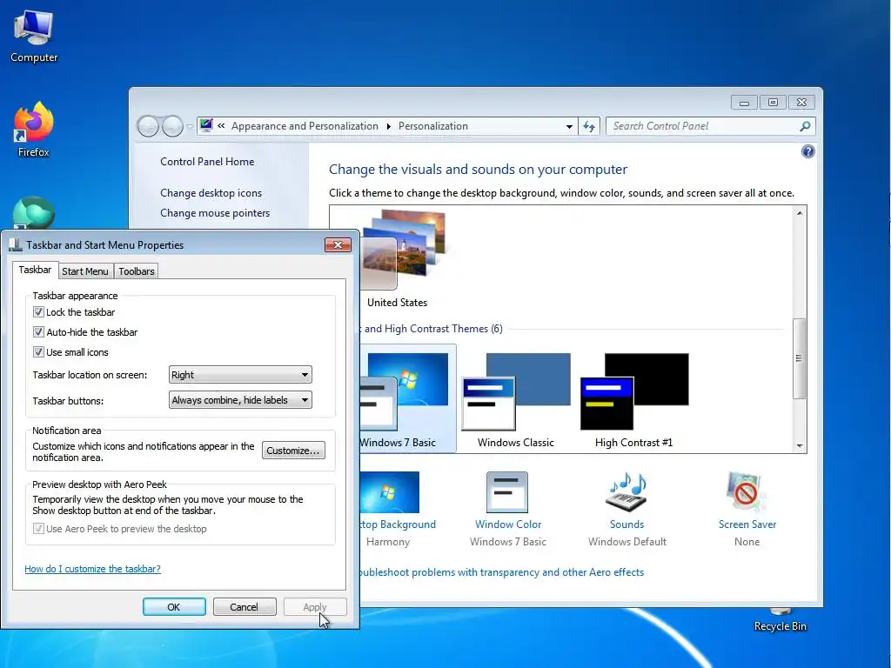Open the Toolbars tab

click(x=137, y=271)
